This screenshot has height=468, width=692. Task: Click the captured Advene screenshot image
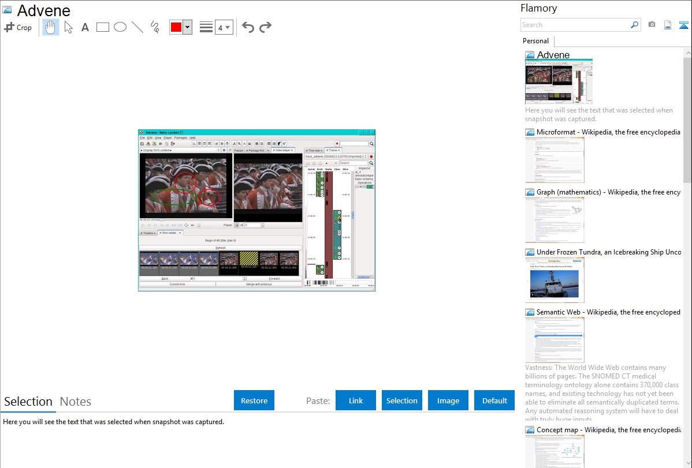point(256,210)
